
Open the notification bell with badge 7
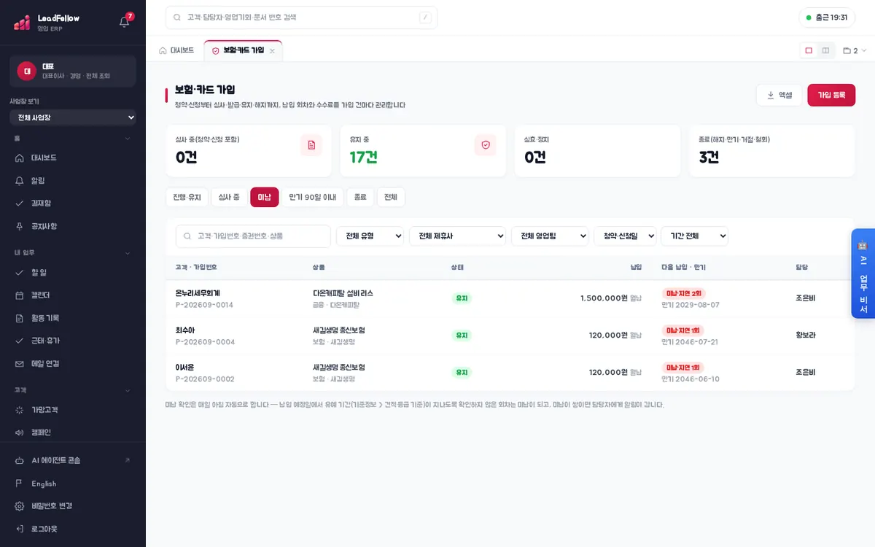click(x=125, y=21)
